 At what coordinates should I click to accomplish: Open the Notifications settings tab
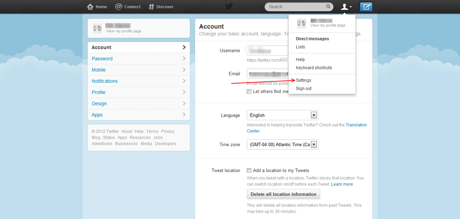click(x=139, y=81)
